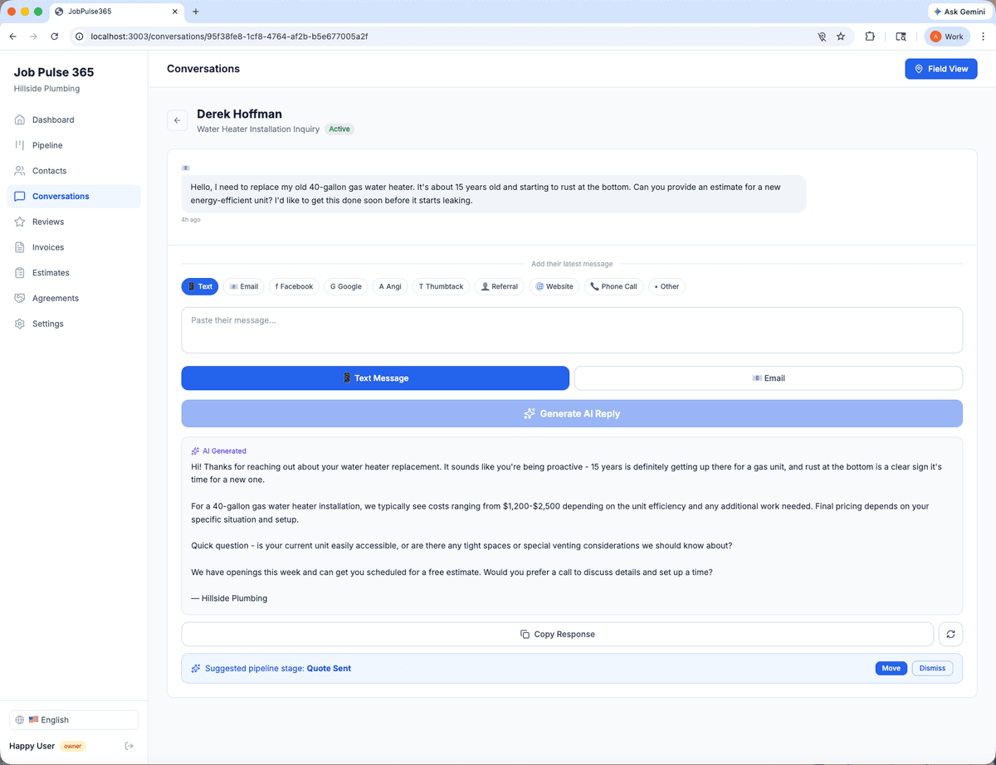Click the globe icon beside English
This screenshot has height=765, width=996.
(18, 719)
